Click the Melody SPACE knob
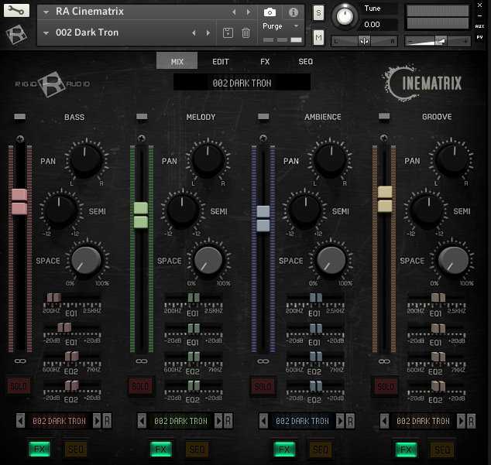 click(208, 261)
